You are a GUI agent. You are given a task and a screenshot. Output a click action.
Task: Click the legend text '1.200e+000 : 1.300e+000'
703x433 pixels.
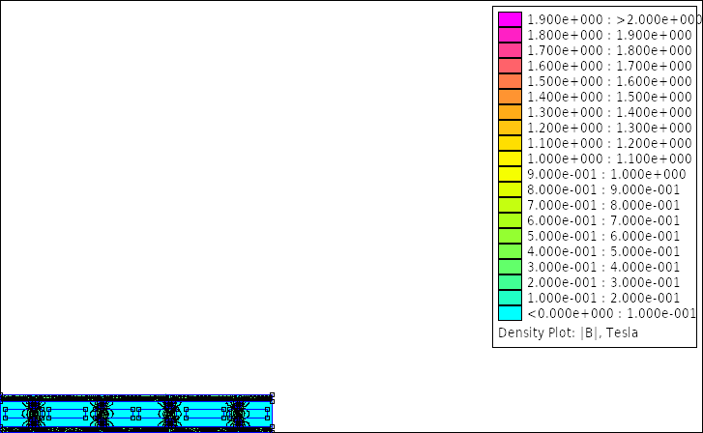pyautogui.click(x=610, y=128)
